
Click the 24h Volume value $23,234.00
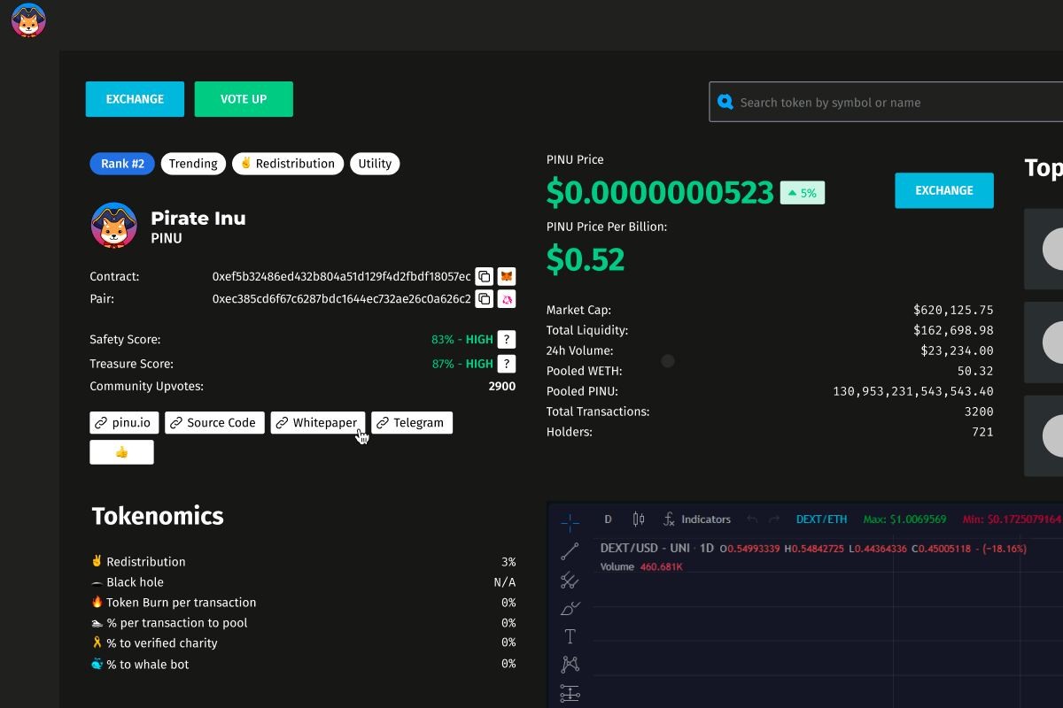(957, 351)
